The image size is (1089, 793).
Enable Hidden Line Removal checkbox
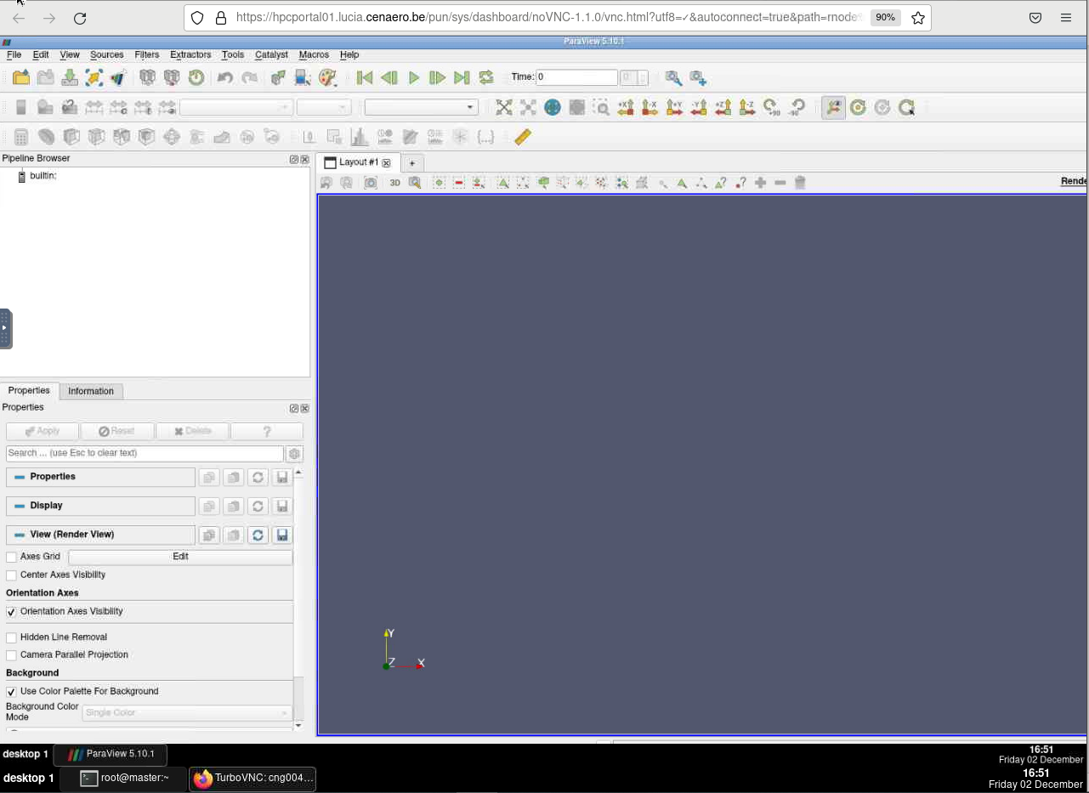point(11,637)
